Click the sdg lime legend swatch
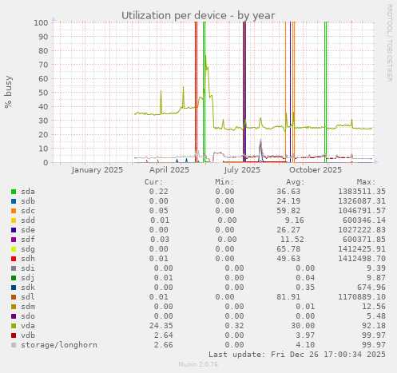The width and height of the screenshot is (397, 373). 14,249
